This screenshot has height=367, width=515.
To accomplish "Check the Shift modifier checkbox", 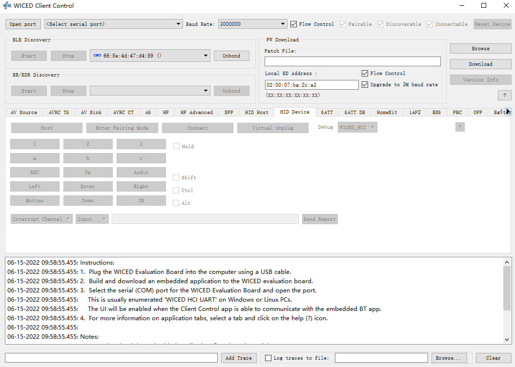I will [x=176, y=177].
